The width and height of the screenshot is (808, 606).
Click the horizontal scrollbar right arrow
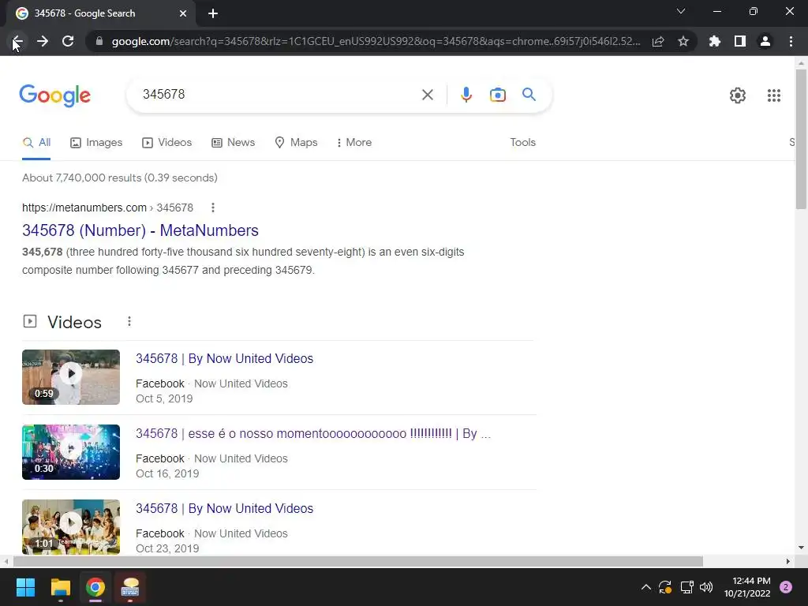point(788,561)
